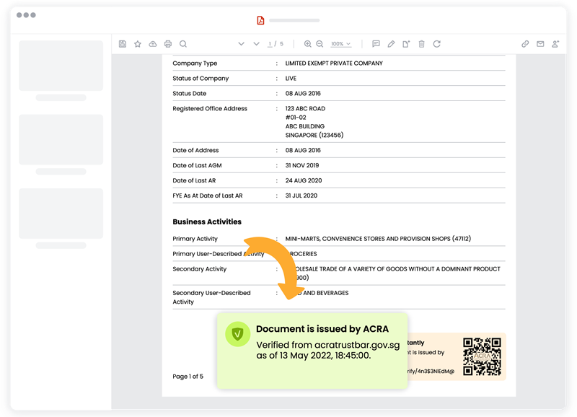The width and height of the screenshot is (577, 417).
Task: Click the add user icon
Action: pyautogui.click(x=555, y=44)
